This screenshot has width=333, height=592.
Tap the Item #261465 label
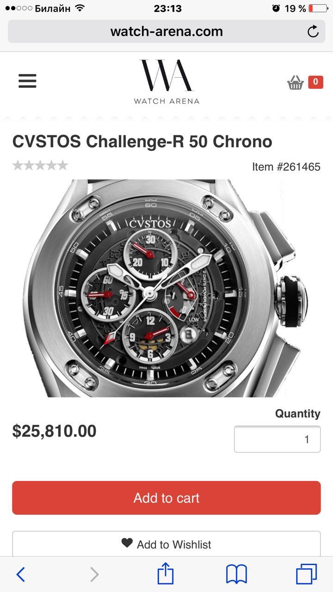click(286, 166)
